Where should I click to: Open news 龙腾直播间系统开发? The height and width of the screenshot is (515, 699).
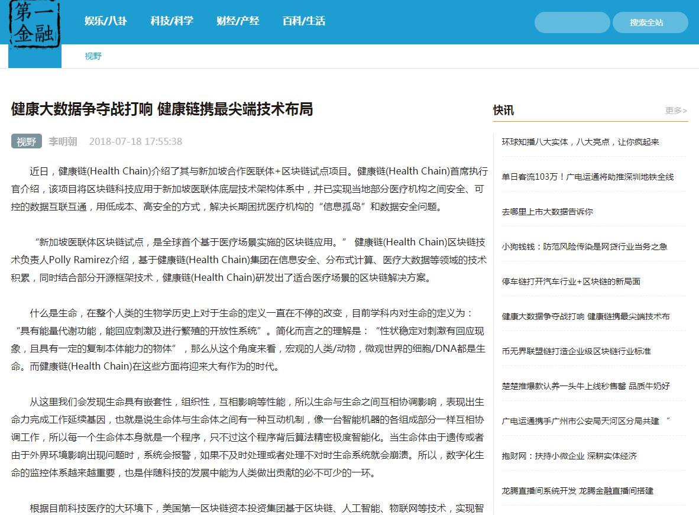pyautogui.click(x=577, y=491)
